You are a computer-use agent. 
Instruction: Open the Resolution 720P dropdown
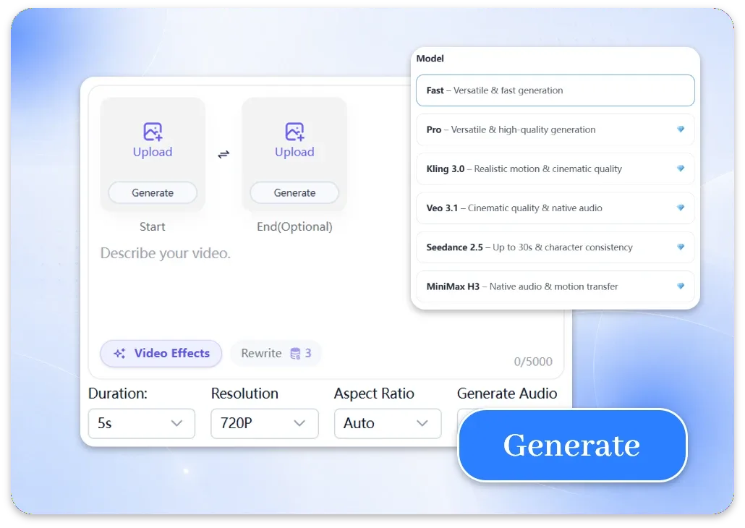(265, 423)
